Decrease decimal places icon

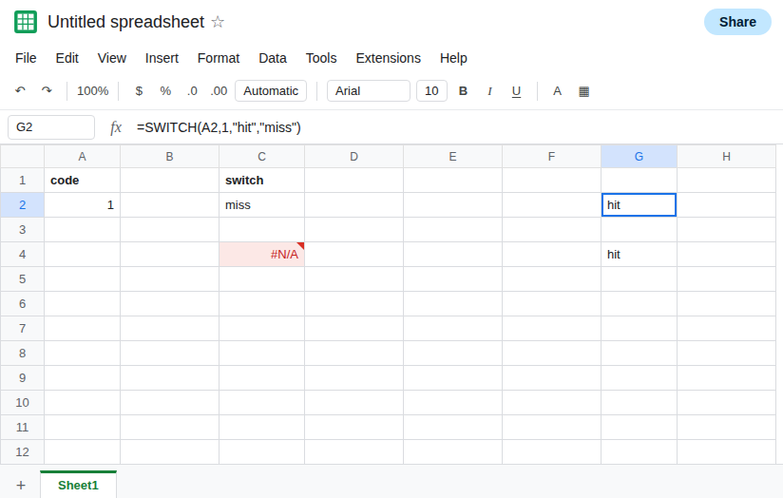pyautogui.click(x=192, y=91)
